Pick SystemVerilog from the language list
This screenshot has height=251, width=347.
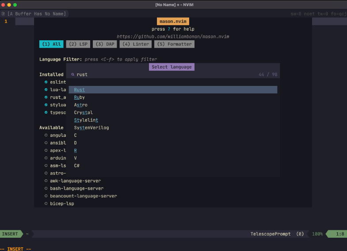pos(91,127)
